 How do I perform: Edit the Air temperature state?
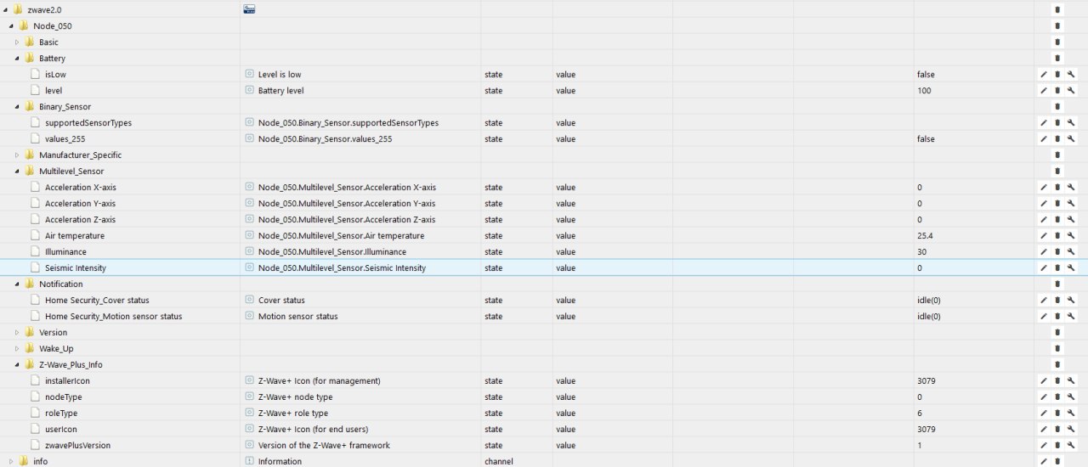click(x=1043, y=236)
